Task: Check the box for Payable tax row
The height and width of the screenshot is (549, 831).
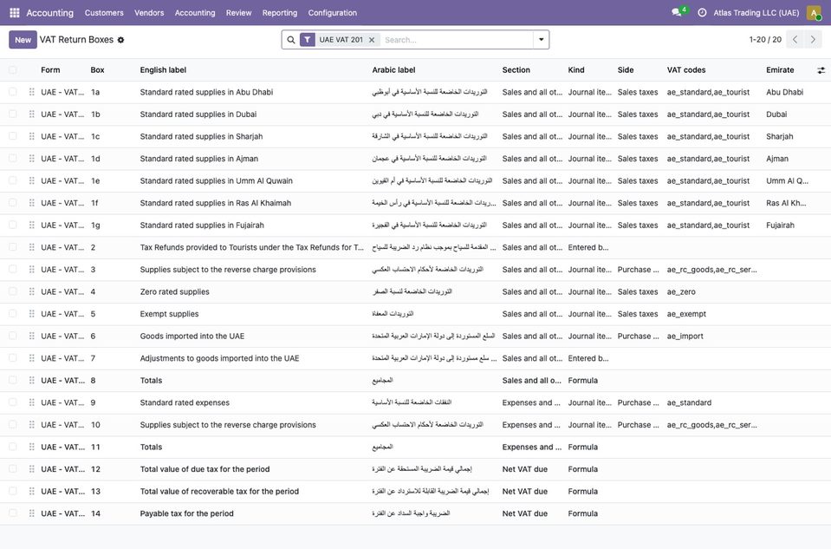Action: pyautogui.click(x=13, y=513)
